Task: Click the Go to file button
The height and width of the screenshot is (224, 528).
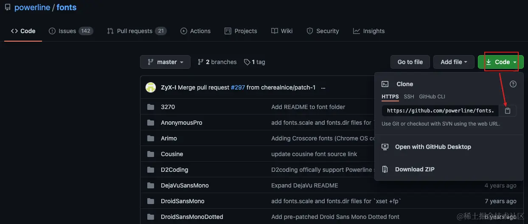Action: [410, 62]
